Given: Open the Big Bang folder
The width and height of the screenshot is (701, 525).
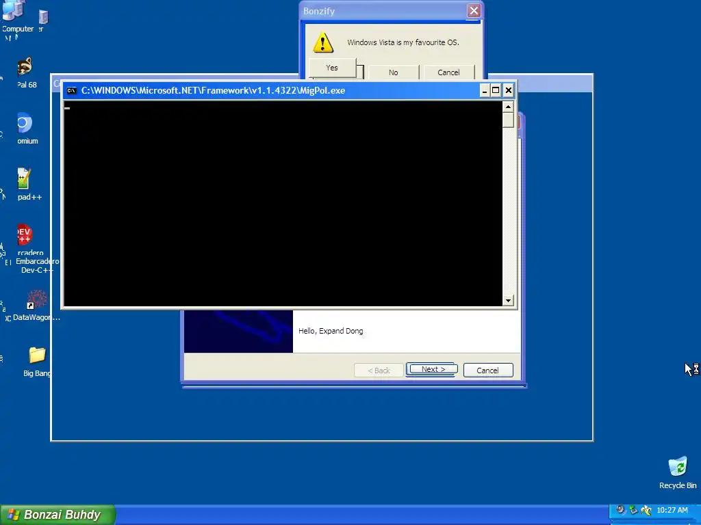Looking at the screenshot, I should click(x=37, y=362).
